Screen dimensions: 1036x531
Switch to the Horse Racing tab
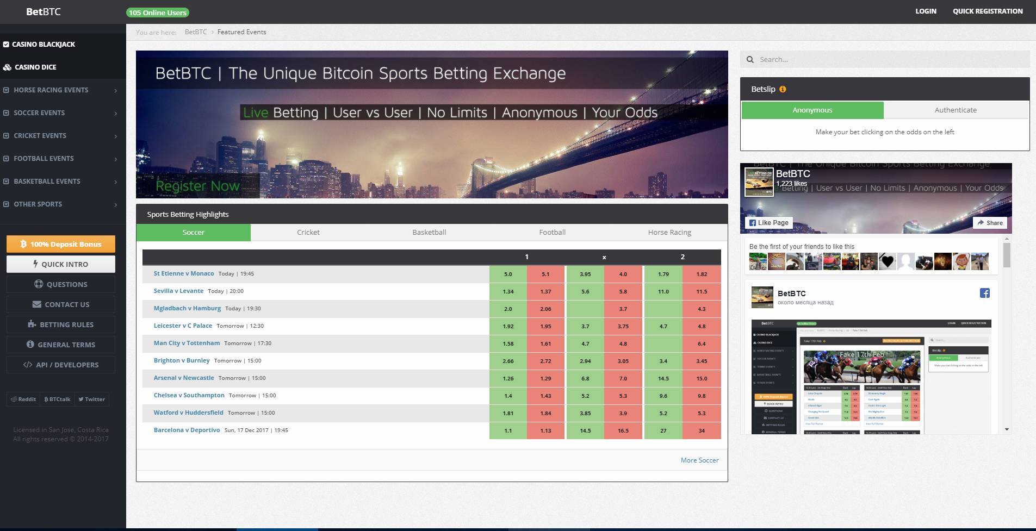coord(669,232)
